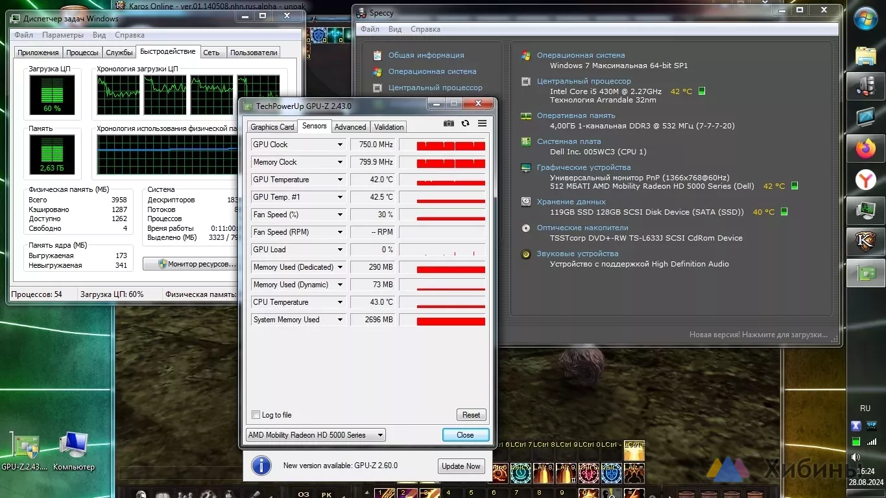
Task: Switch to GPU-Z Graphics Card tab
Action: [272, 127]
